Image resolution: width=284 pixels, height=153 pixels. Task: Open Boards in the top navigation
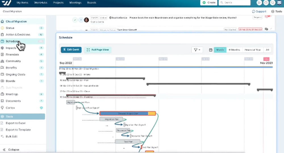coord(91,3)
